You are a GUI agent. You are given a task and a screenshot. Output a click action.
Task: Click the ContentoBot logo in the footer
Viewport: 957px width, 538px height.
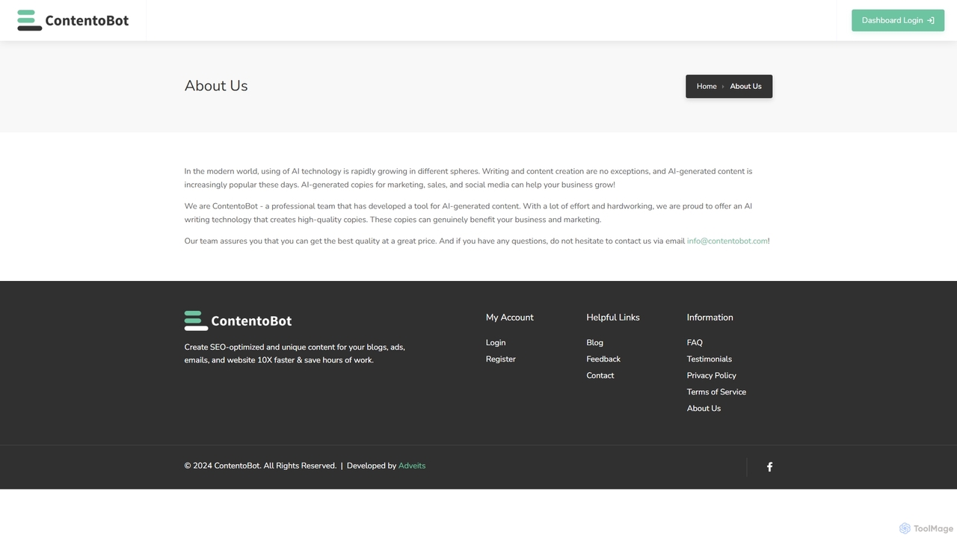click(238, 321)
